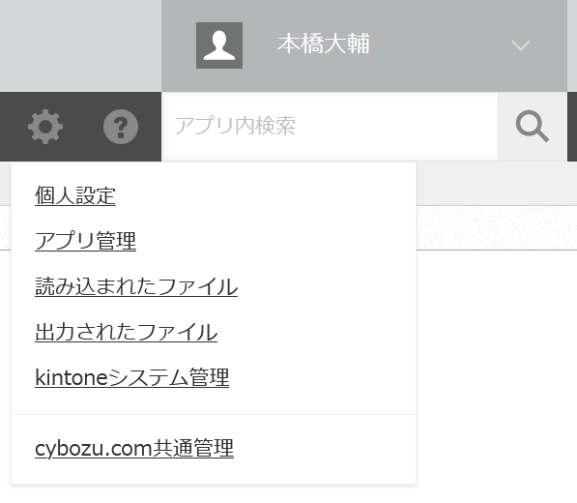Collapse the settings menu via gear icon
The height and width of the screenshot is (503, 577).
(45, 127)
